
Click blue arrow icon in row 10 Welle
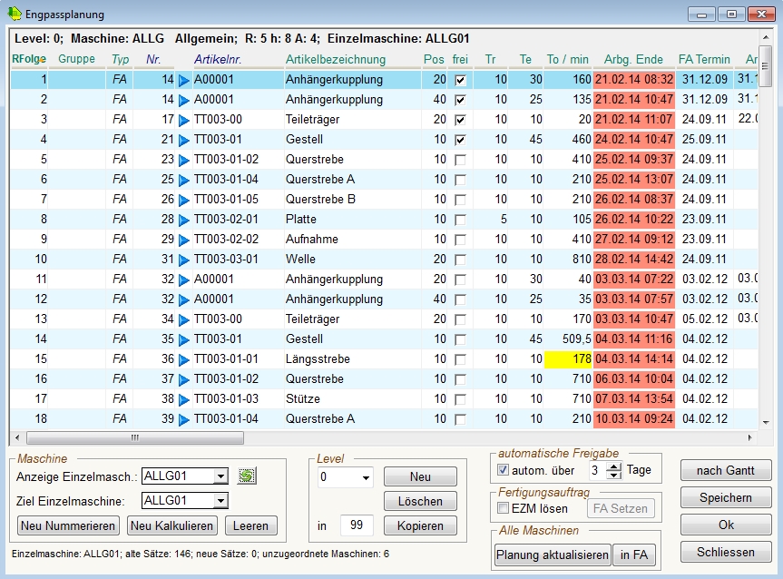184,260
